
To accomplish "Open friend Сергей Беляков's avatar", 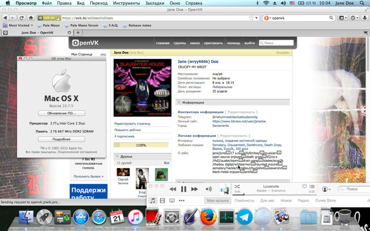I will (x=123, y=172).
